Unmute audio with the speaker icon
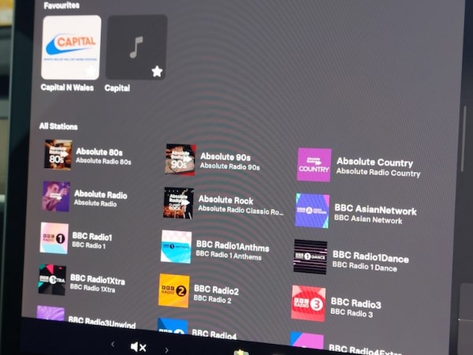This screenshot has height=355, width=473. click(138, 346)
